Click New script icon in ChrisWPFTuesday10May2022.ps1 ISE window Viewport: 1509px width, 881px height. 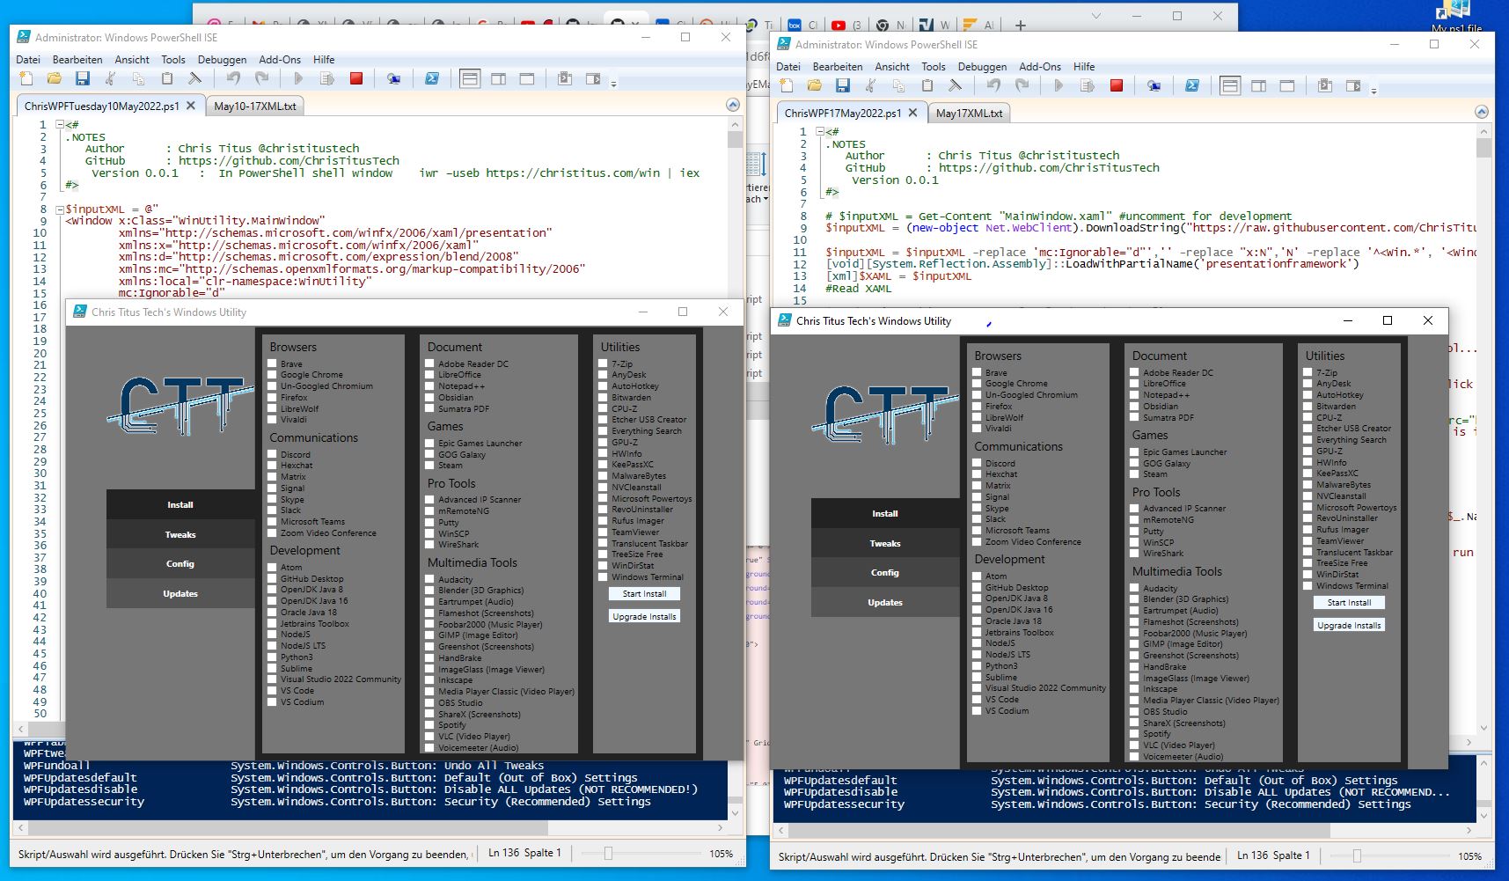26,79
